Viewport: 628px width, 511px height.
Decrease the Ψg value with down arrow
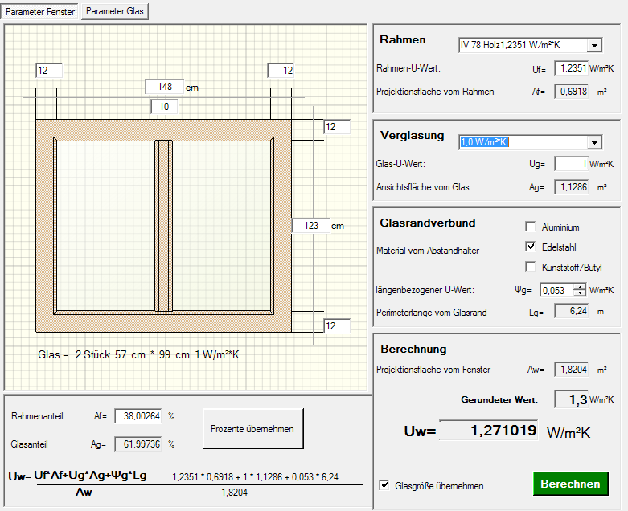(x=578, y=293)
